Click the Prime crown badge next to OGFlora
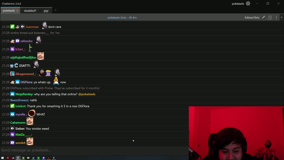Screen dimensions: 284x160 [17, 82]
